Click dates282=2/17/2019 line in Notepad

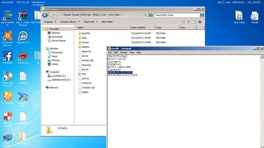[x=123, y=75]
